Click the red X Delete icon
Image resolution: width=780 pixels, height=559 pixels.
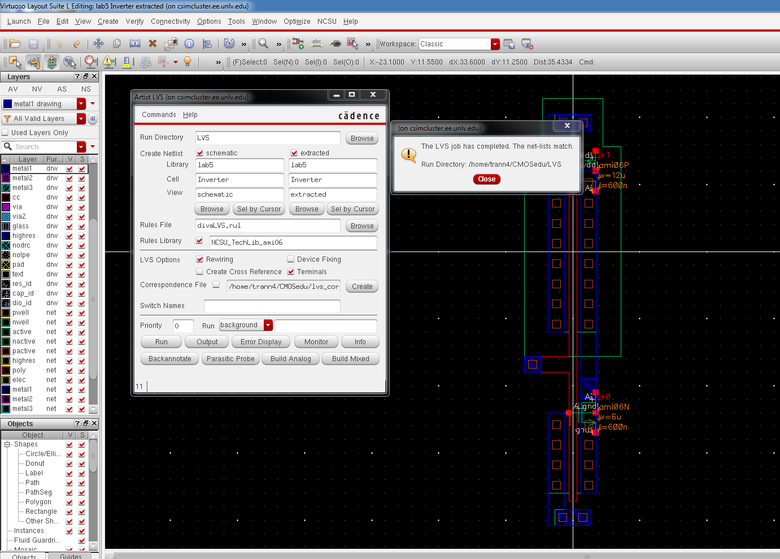pos(152,44)
